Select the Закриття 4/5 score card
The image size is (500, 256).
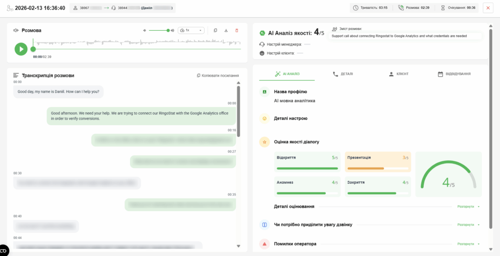tap(378, 187)
